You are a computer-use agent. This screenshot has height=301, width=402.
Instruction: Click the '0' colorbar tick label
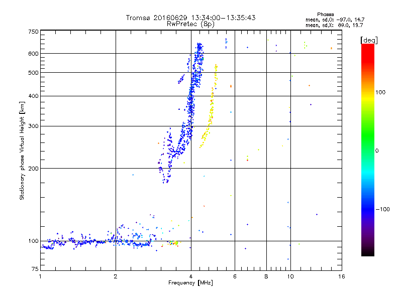click(377, 151)
